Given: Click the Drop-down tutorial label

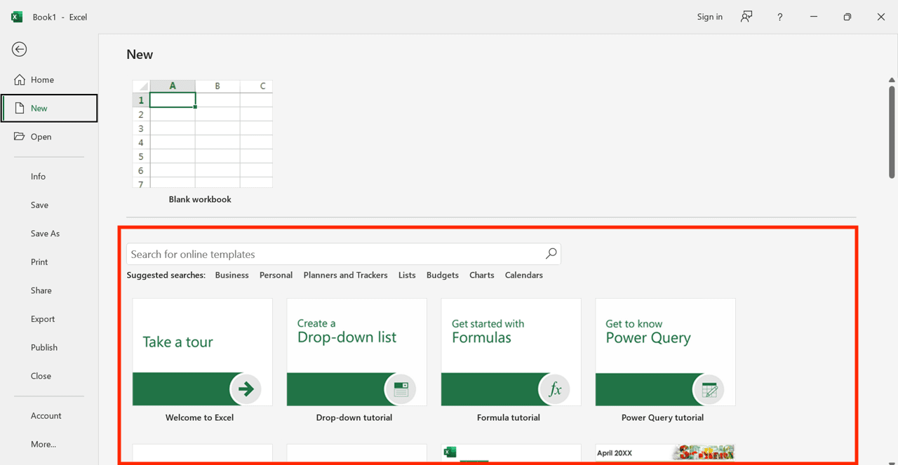Looking at the screenshot, I should point(354,417).
